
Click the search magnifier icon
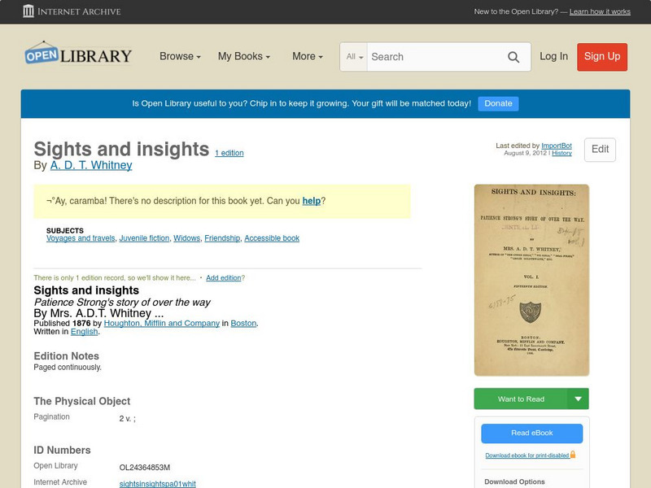pyautogui.click(x=513, y=57)
